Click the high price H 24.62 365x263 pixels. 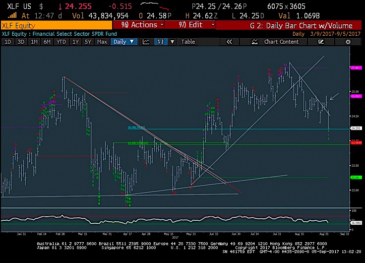pos(201,16)
